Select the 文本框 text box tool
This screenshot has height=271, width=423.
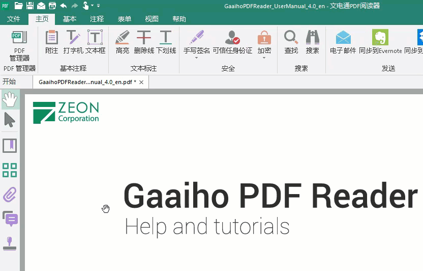95,42
